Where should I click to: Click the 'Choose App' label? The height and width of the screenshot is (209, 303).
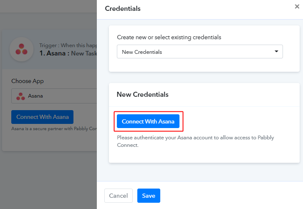(x=28, y=81)
